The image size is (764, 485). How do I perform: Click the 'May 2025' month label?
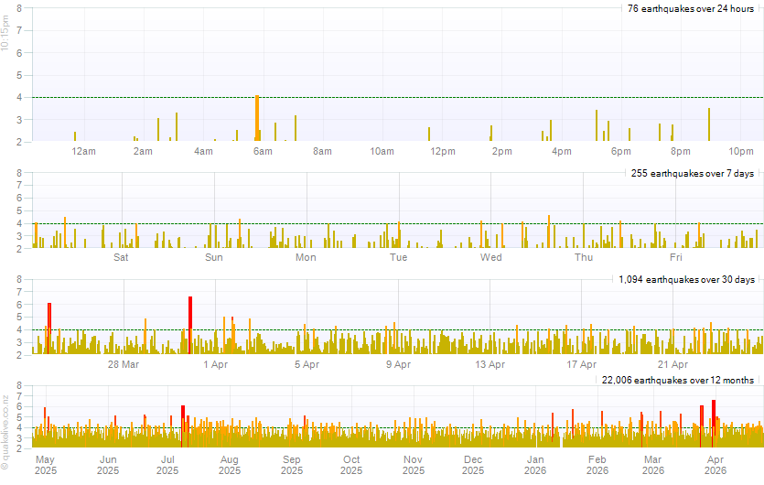45,465
